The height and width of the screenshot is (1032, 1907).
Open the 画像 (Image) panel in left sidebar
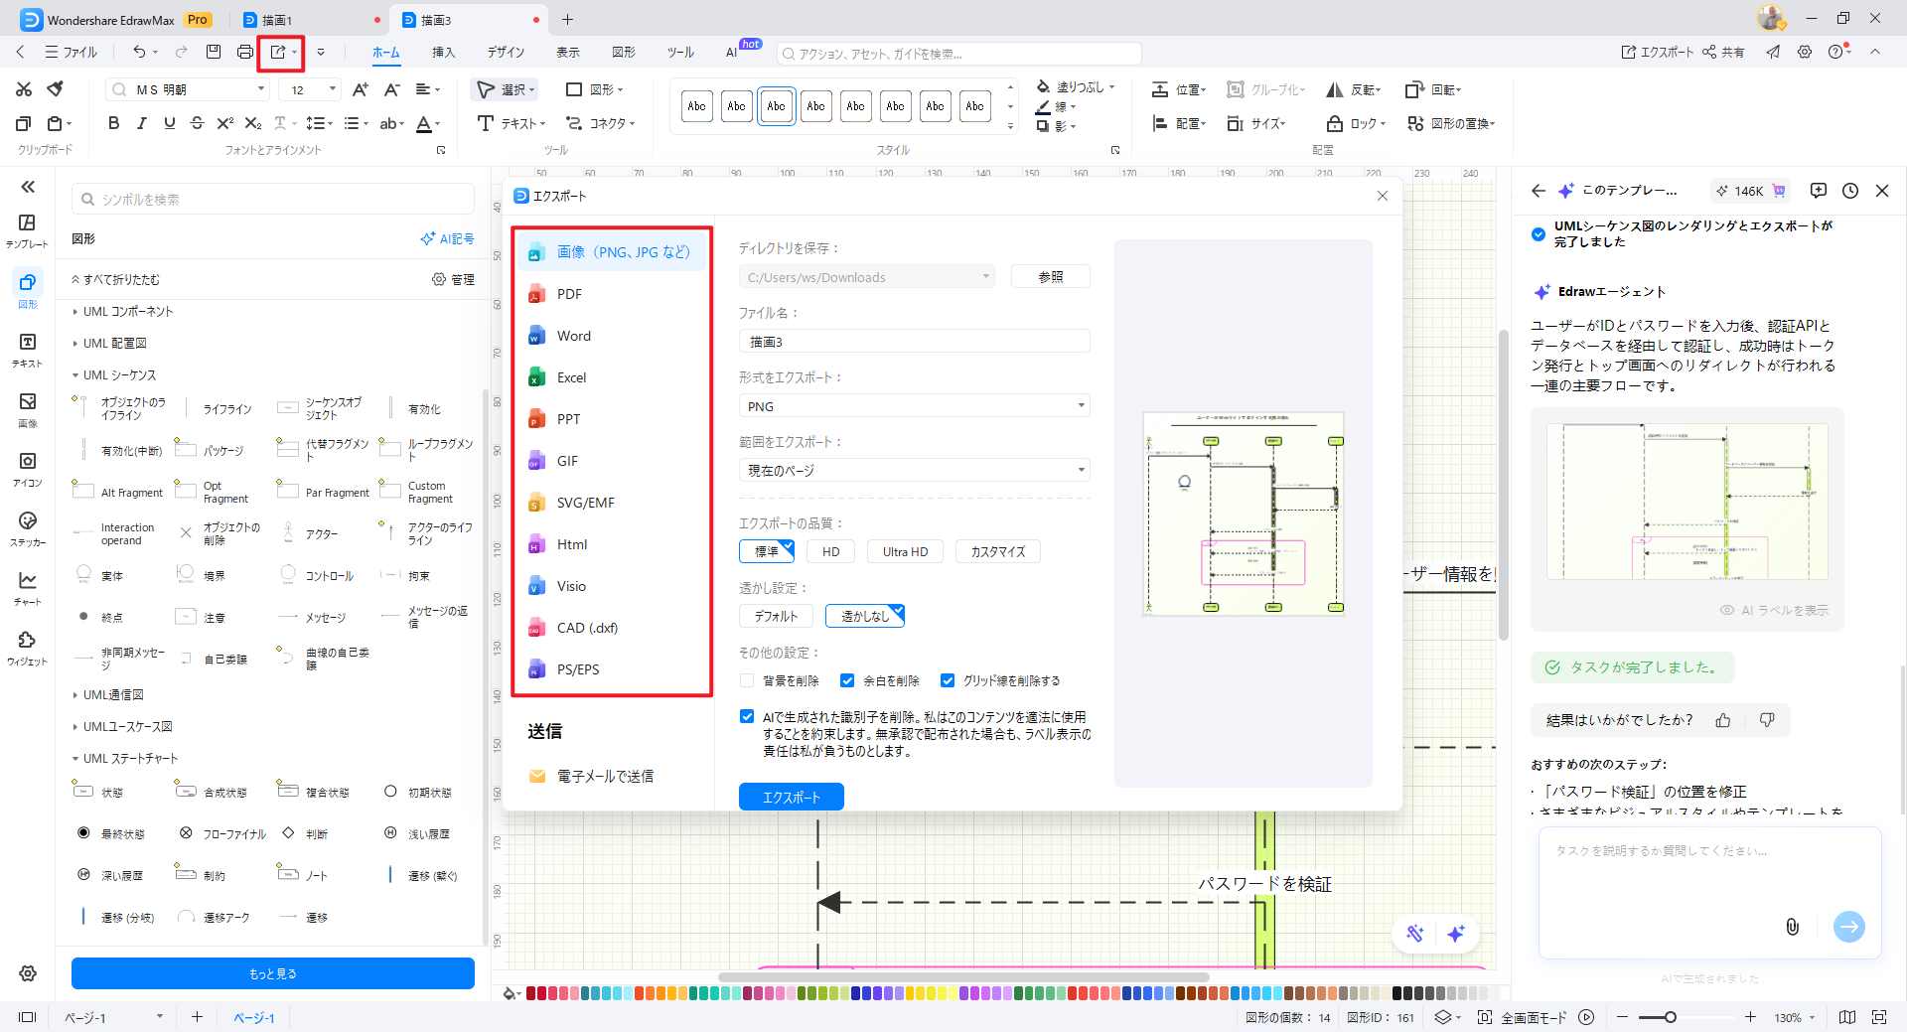click(x=27, y=410)
